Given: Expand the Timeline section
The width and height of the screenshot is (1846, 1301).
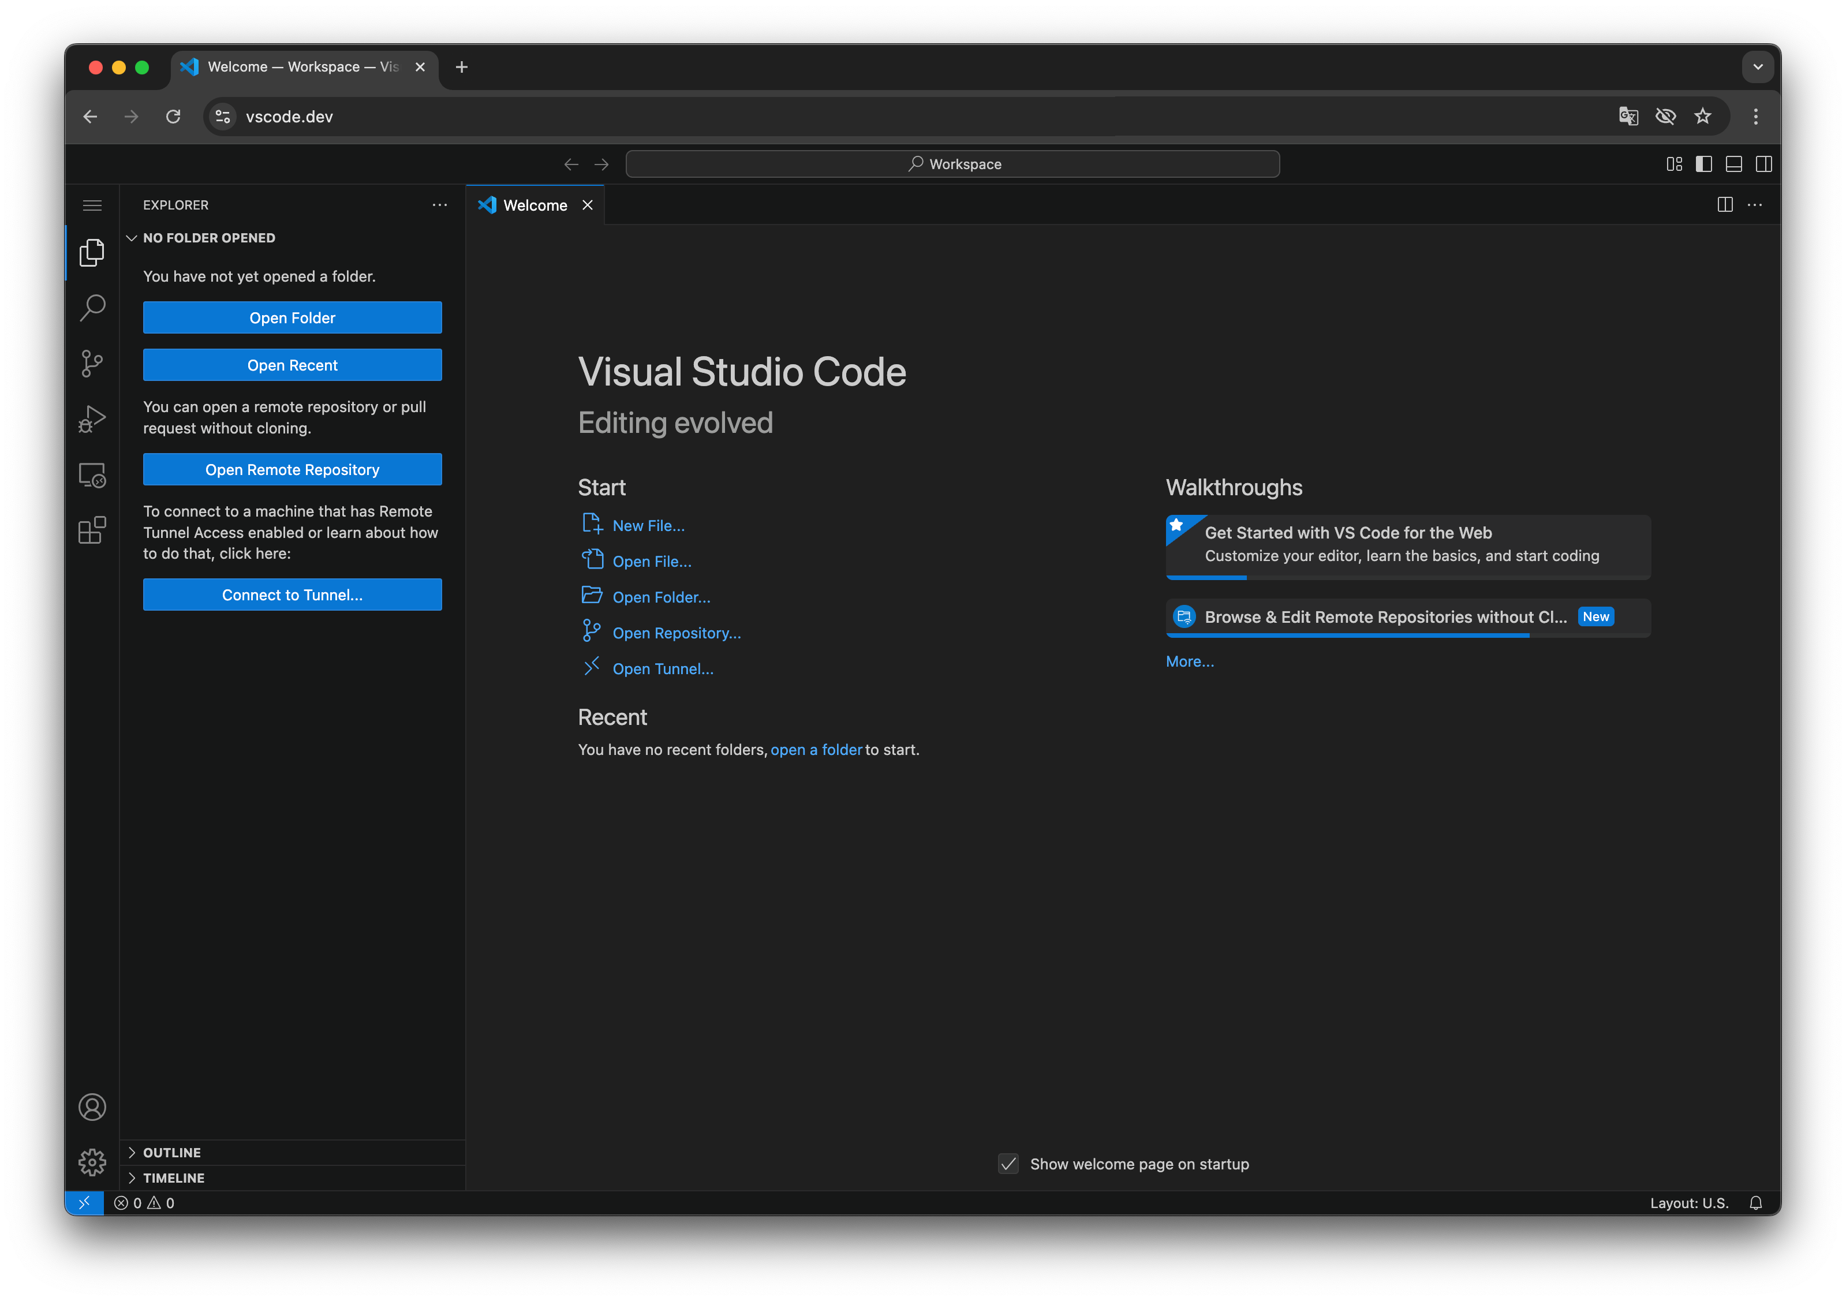Looking at the screenshot, I should (x=293, y=1178).
